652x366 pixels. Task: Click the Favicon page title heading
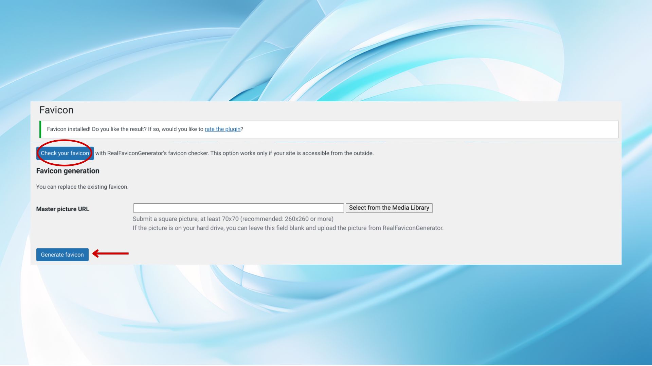[56, 110]
